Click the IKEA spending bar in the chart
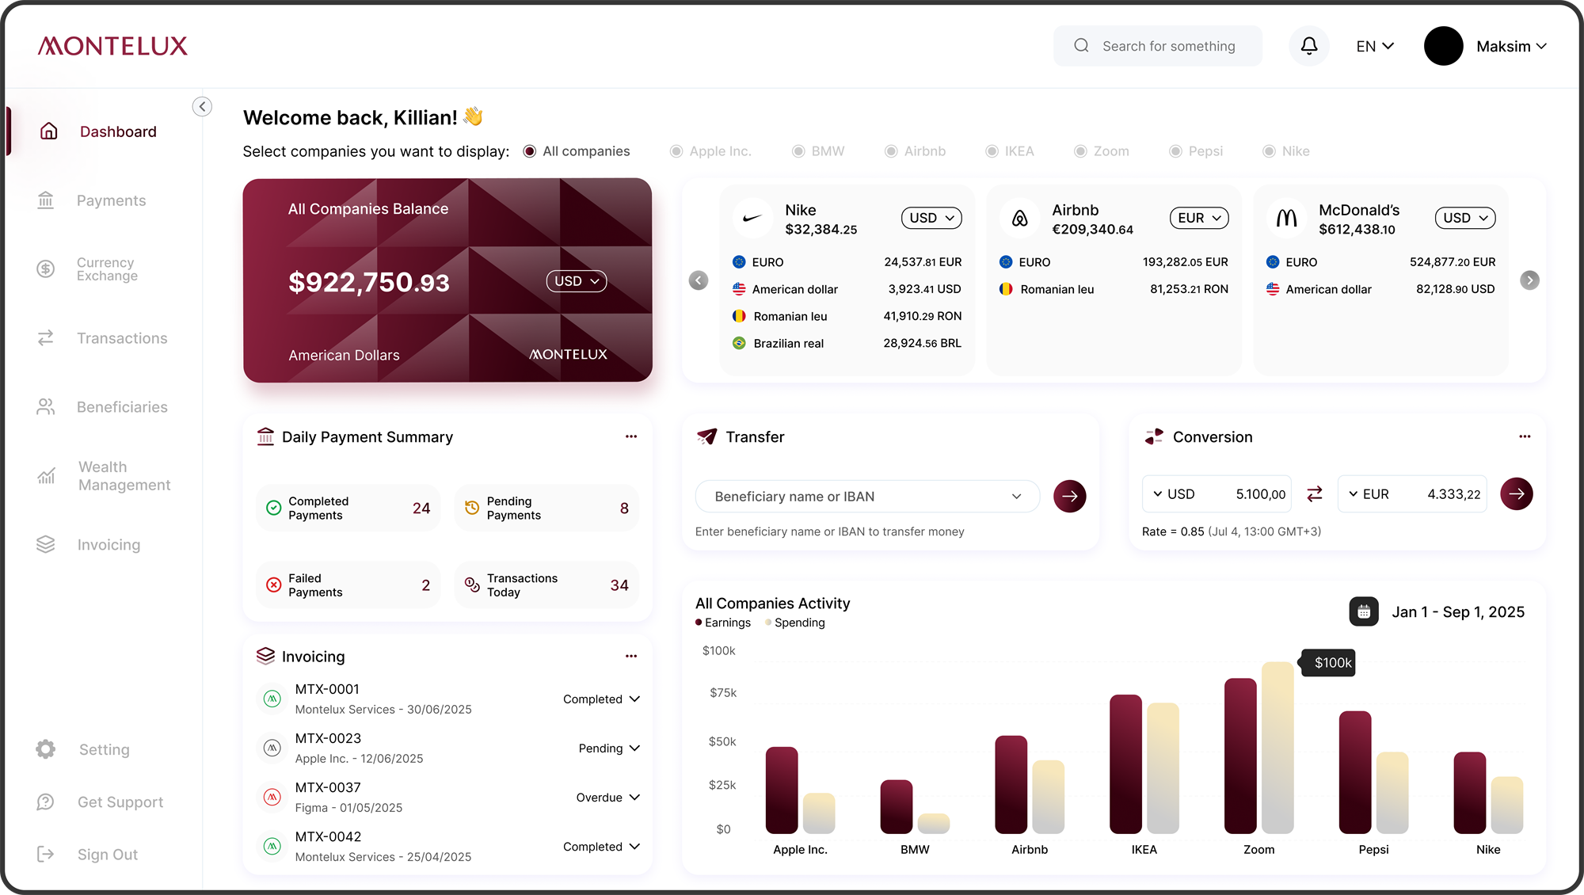This screenshot has width=1584, height=895. click(x=1163, y=768)
